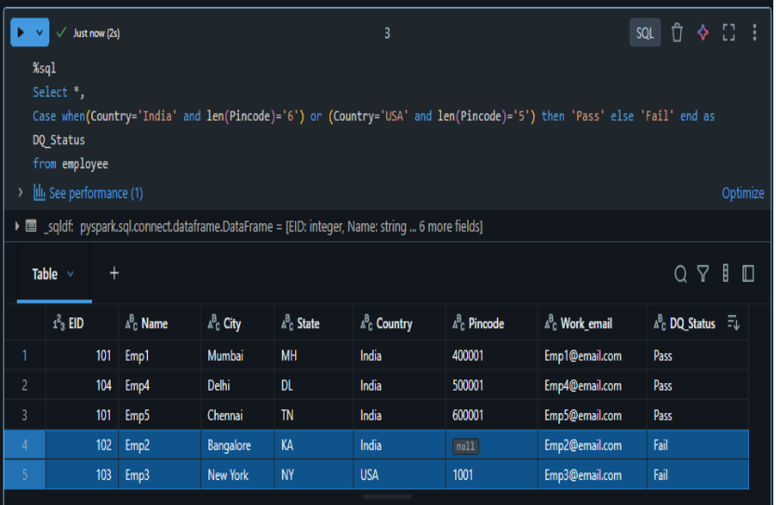Click the Optimize link
Viewport: 776px width, 505px height.
[x=743, y=193]
